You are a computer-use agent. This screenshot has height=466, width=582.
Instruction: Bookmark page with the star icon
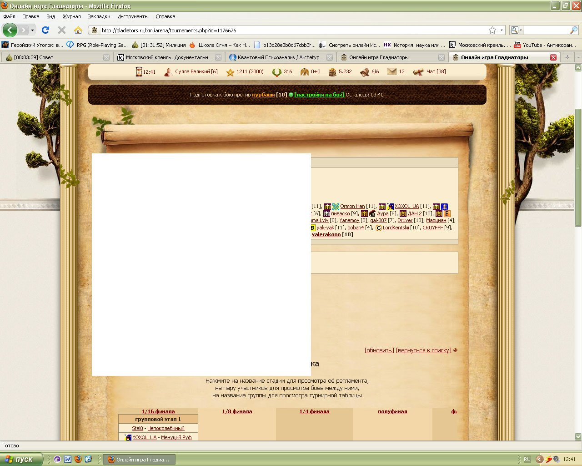[492, 30]
